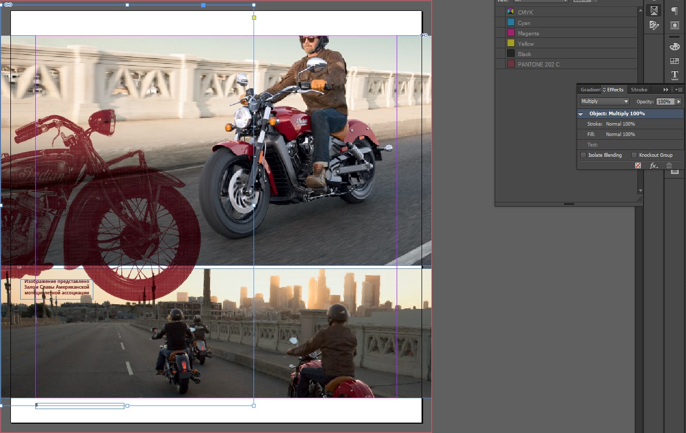The height and width of the screenshot is (433, 686).
Task: Click the CMYK composite color icon
Action: tap(511, 12)
